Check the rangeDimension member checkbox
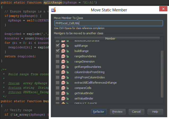Image resolution: width=169 pixels, height=119 pixels. [x=58, y=61]
